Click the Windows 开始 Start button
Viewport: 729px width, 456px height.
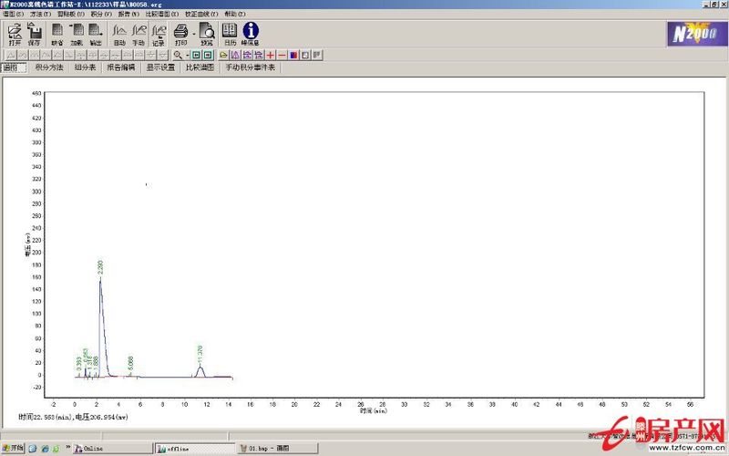pyautogui.click(x=13, y=449)
